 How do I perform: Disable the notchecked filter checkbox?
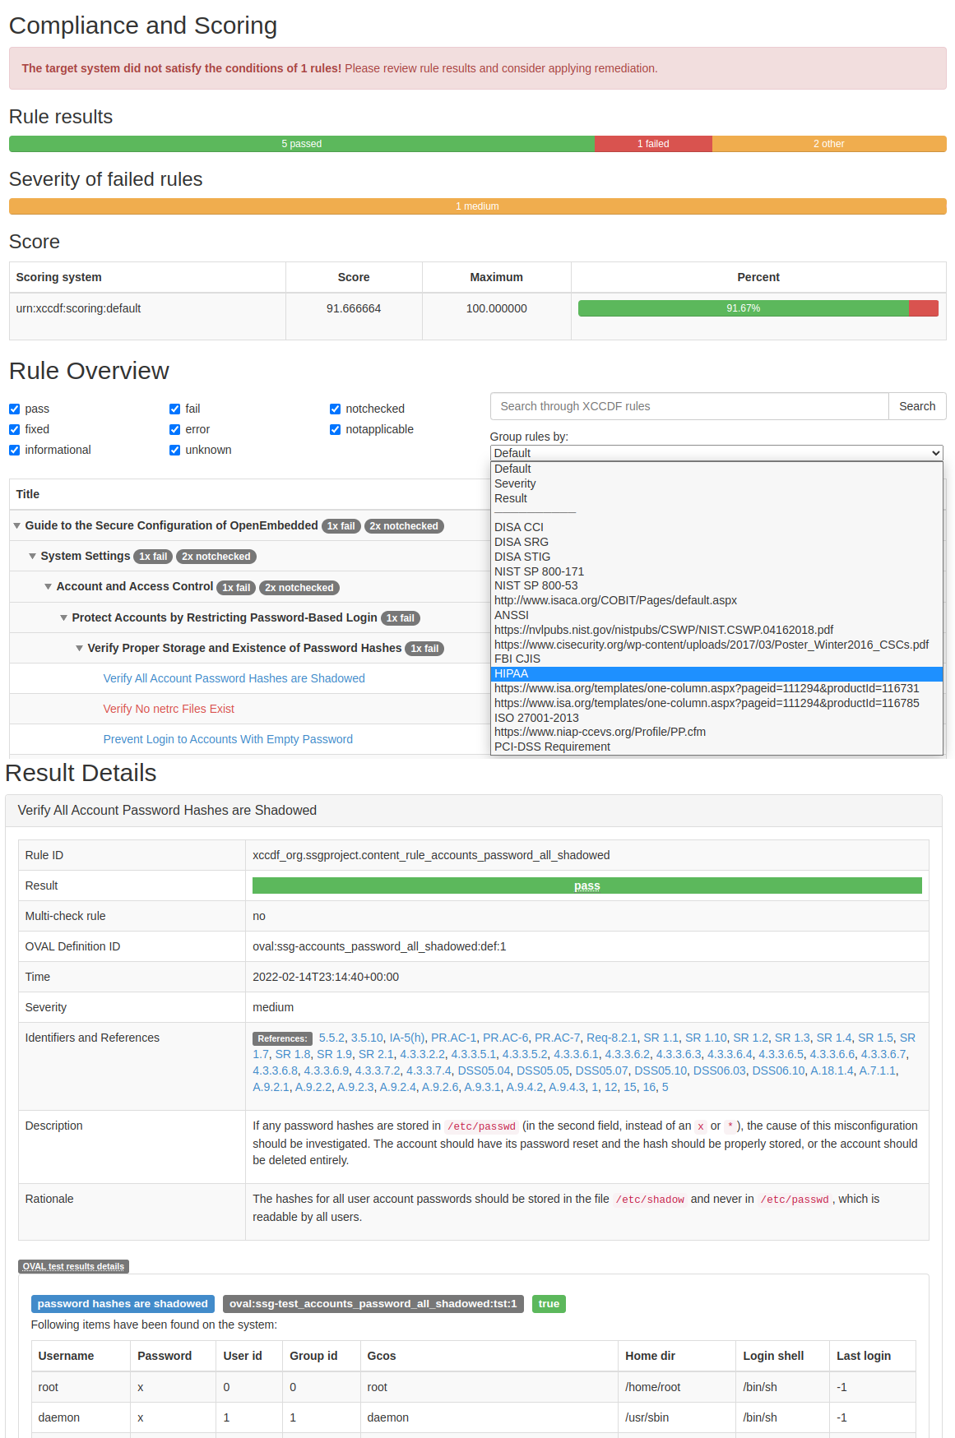[x=336, y=409]
